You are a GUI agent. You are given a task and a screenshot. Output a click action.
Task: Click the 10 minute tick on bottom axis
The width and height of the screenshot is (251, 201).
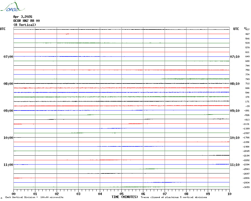[x=229, y=194]
